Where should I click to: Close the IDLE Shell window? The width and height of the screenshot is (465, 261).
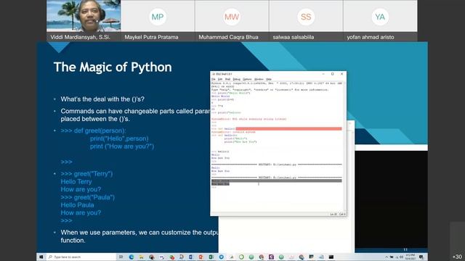click(x=341, y=74)
